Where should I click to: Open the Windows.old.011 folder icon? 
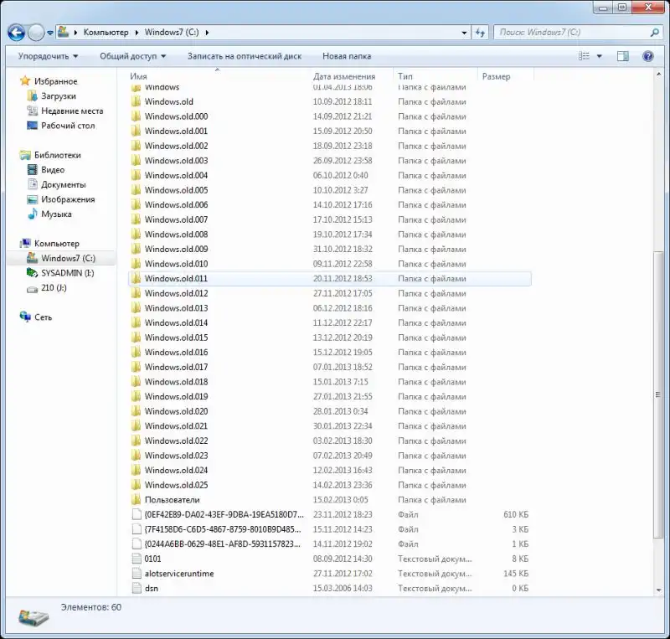click(137, 279)
